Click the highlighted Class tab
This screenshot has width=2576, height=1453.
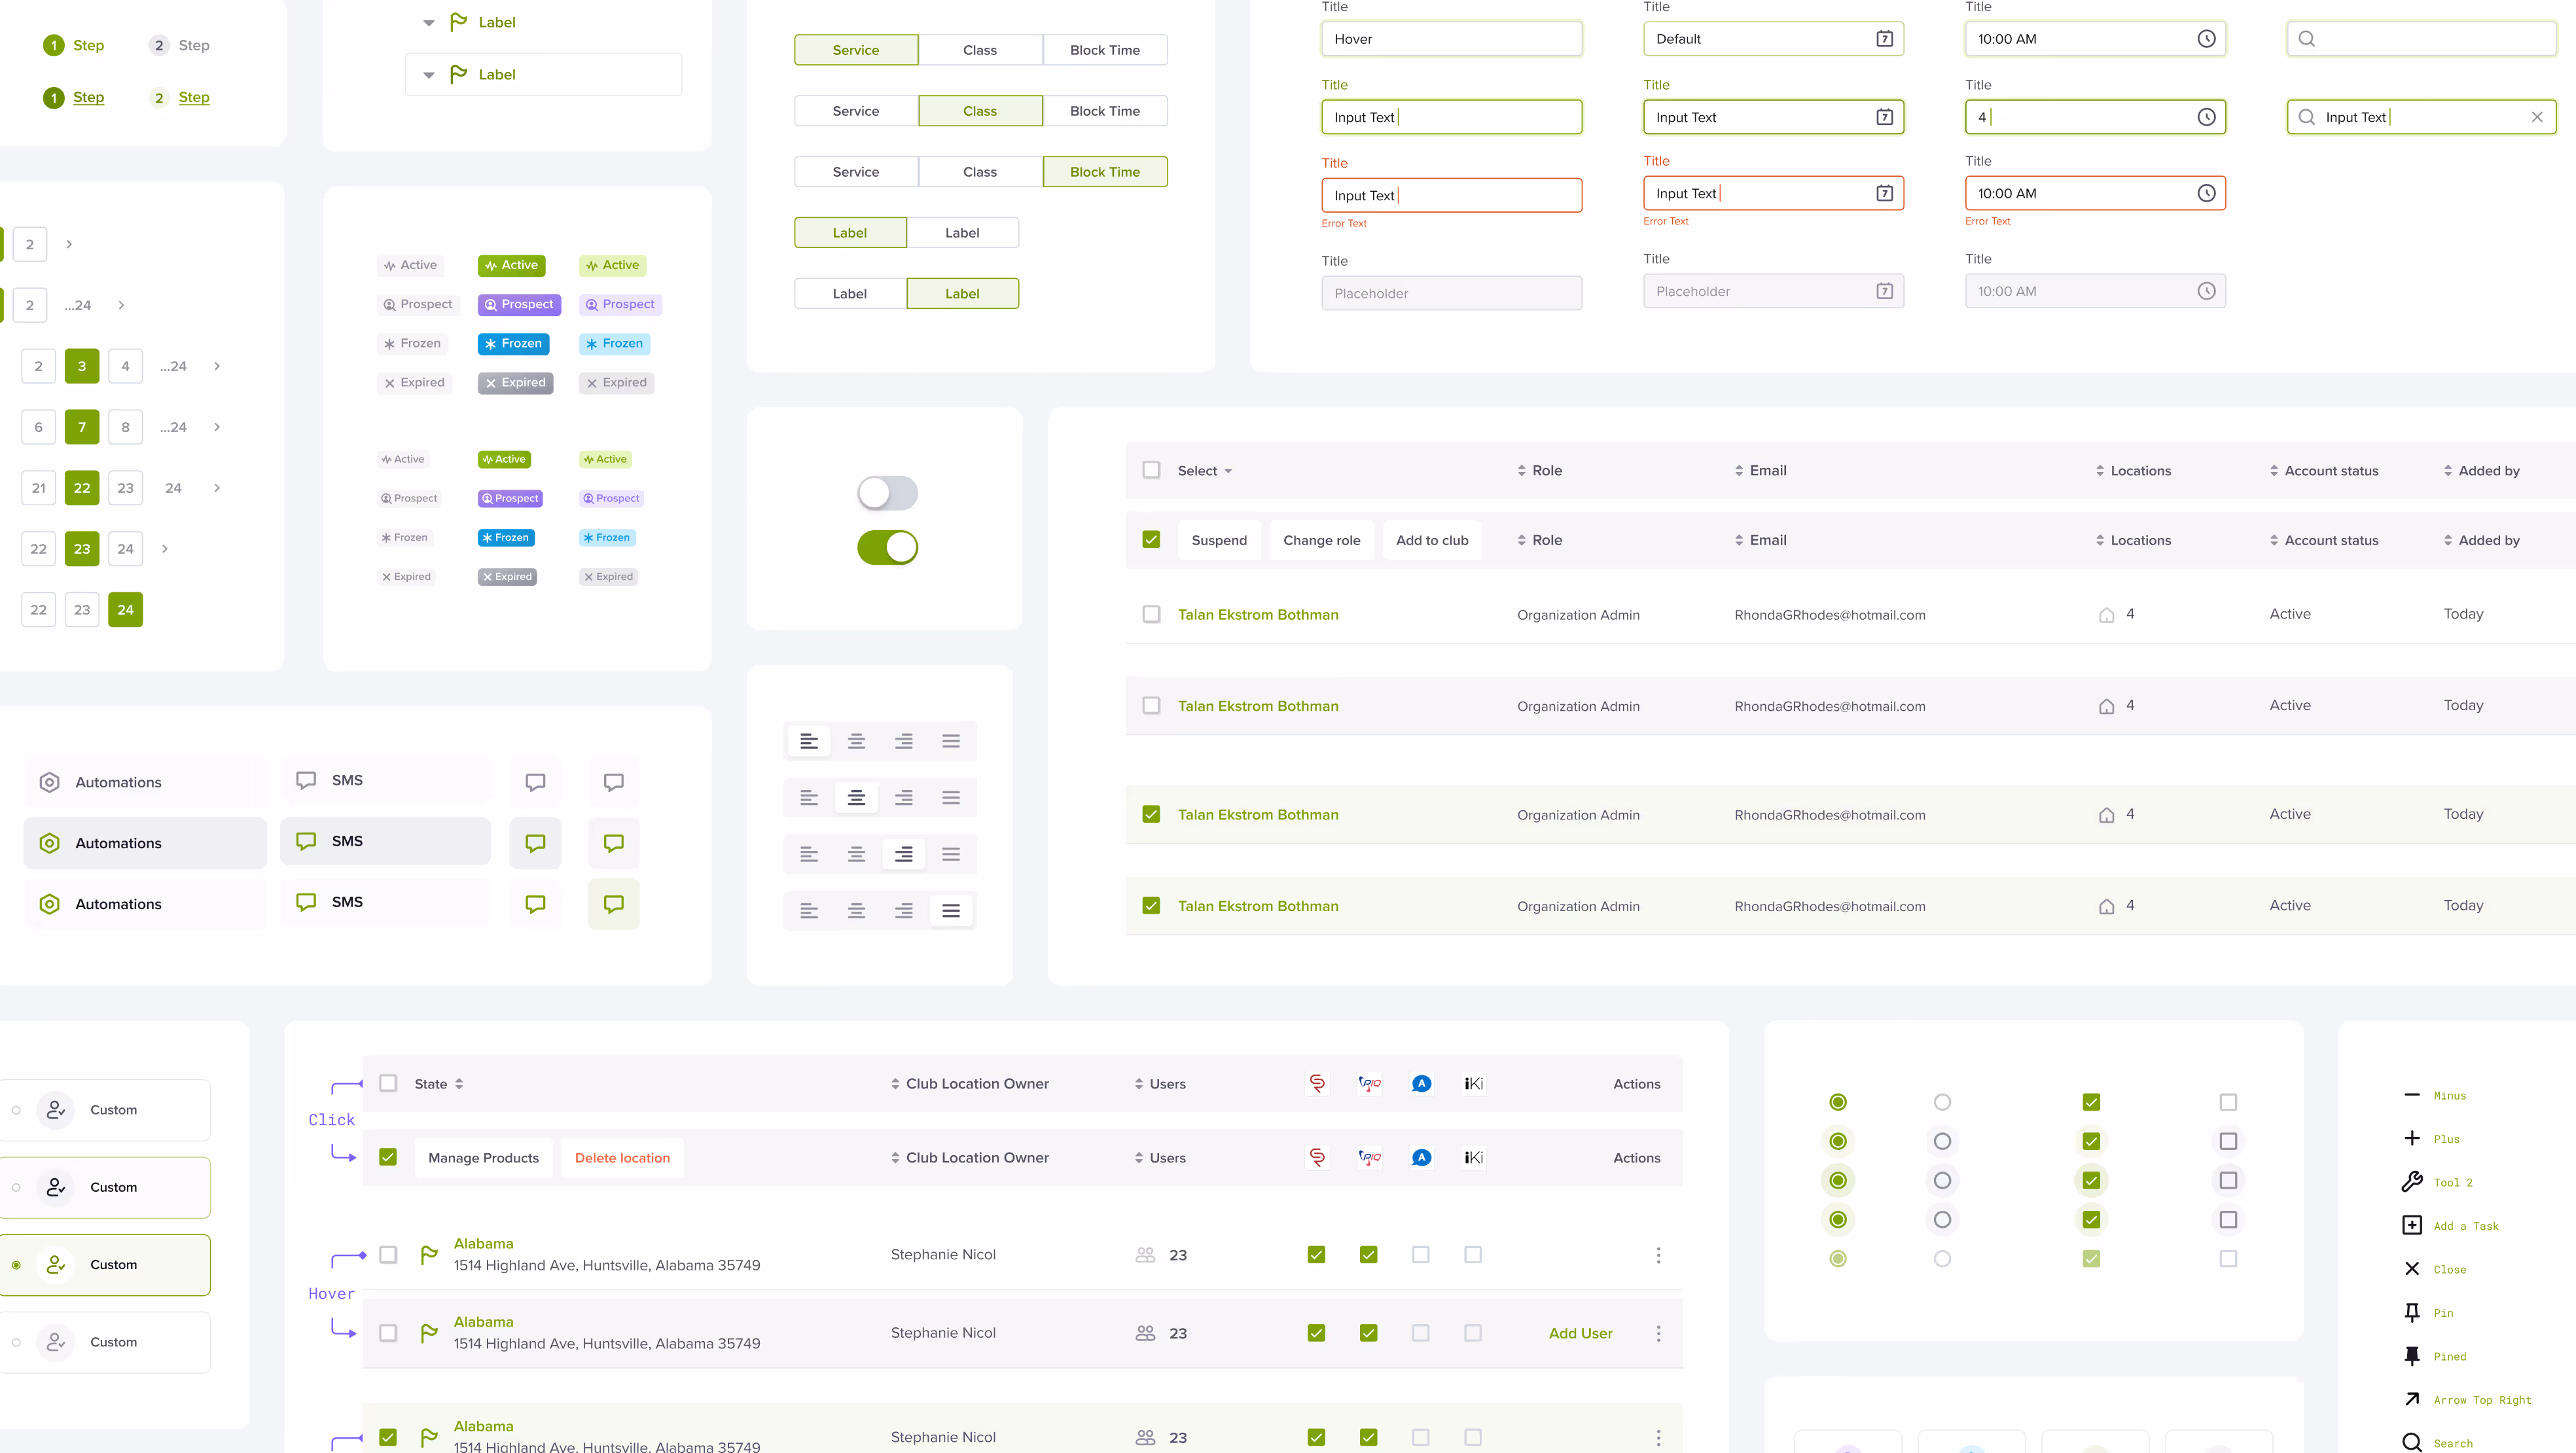pos(979,111)
